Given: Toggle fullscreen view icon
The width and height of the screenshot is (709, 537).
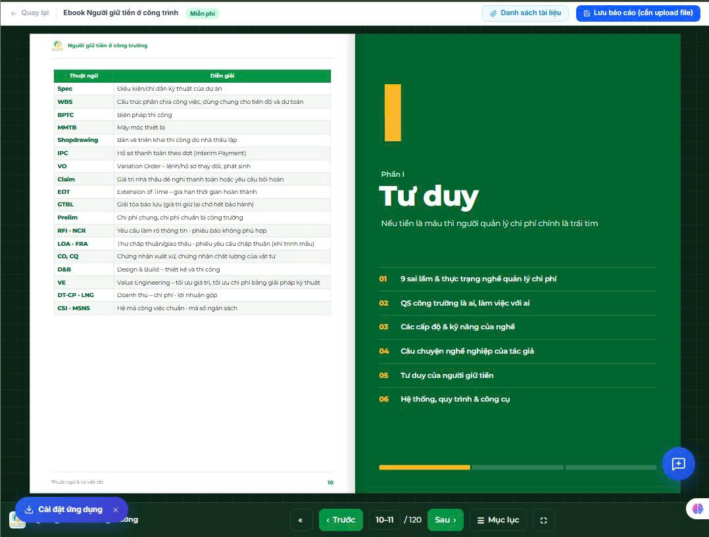Looking at the screenshot, I should (543, 520).
